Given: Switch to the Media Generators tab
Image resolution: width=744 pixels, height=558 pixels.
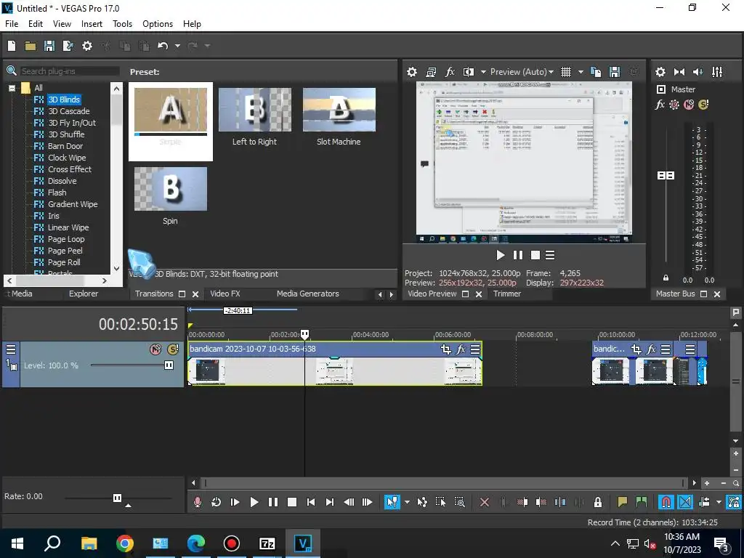Looking at the screenshot, I should 308,294.
